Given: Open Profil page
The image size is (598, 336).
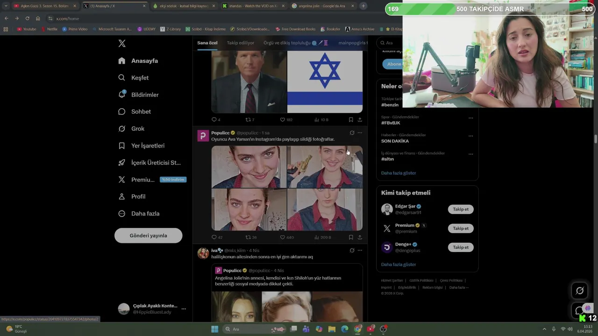Looking at the screenshot, I should coord(132,196).
